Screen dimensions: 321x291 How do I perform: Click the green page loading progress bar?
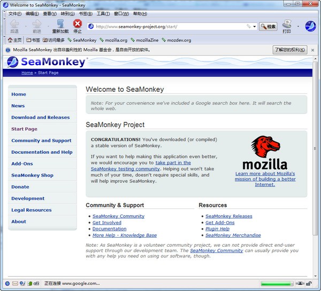click(x=277, y=284)
